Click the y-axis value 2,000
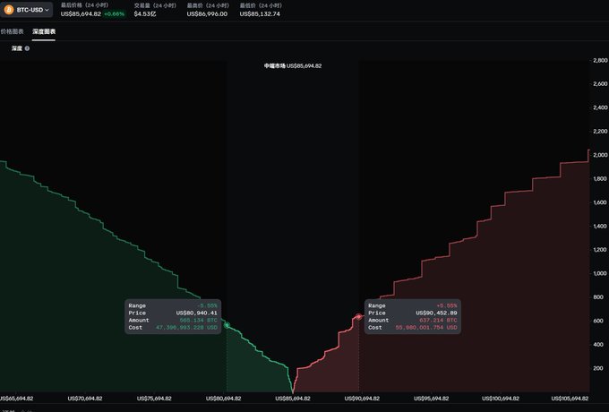 [x=600, y=155]
